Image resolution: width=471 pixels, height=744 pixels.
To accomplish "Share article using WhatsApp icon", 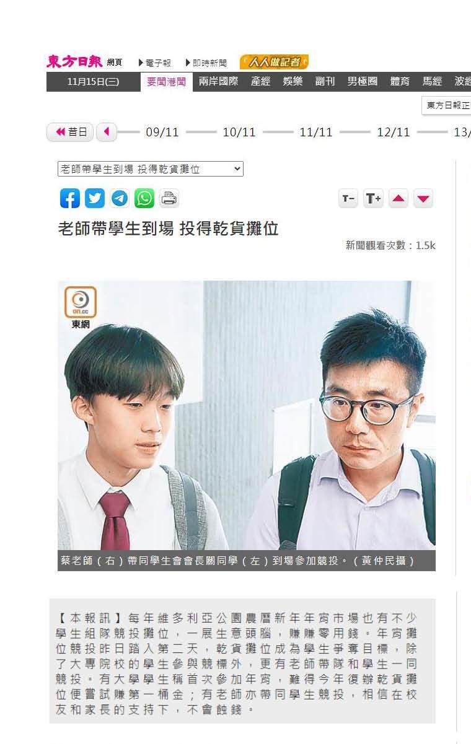I will [x=144, y=198].
